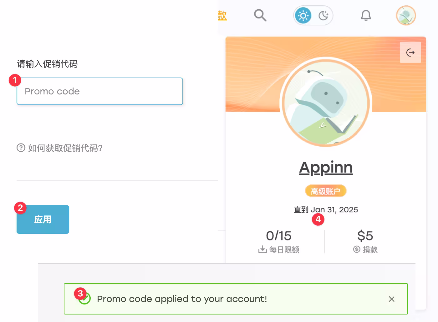Click the 高级账户 premium badge
The width and height of the screenshot is (438, 322).
click(x=326, y=191)
